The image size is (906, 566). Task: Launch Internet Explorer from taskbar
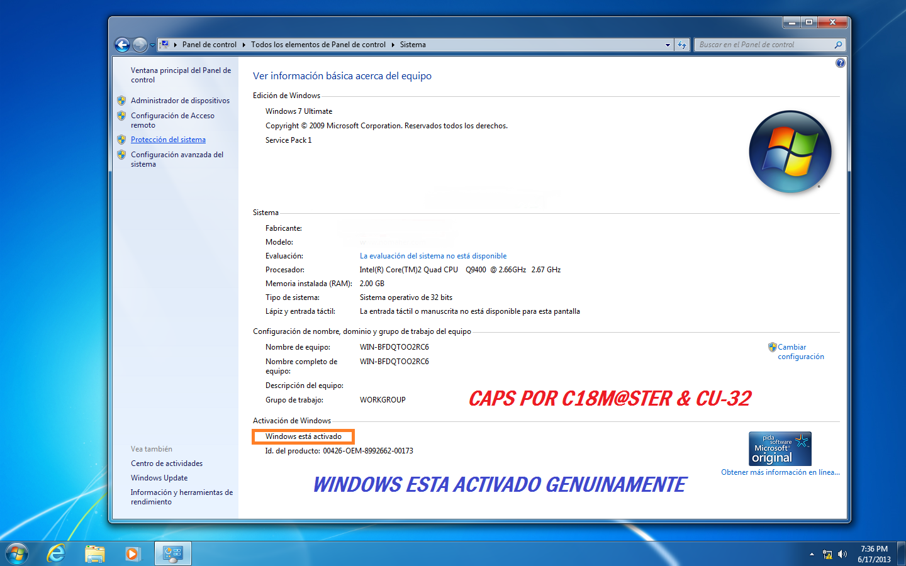tap(57, 553)
